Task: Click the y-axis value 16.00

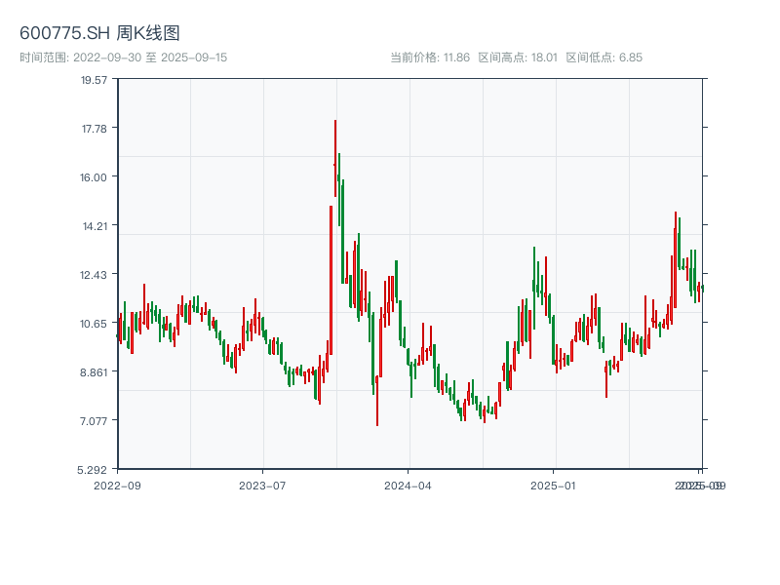Action: pyautogui.click(x=94, y=177)
